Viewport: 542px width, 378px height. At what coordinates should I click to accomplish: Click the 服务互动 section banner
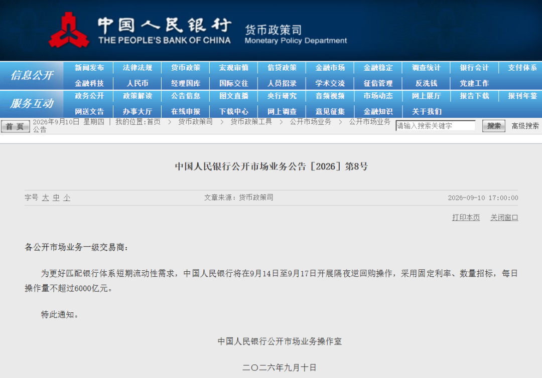[32, 104]
